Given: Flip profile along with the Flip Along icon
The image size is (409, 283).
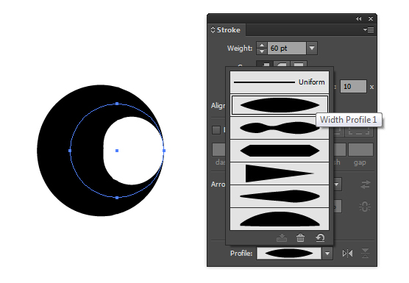Looking at the screenshot, I should point(347,254).
